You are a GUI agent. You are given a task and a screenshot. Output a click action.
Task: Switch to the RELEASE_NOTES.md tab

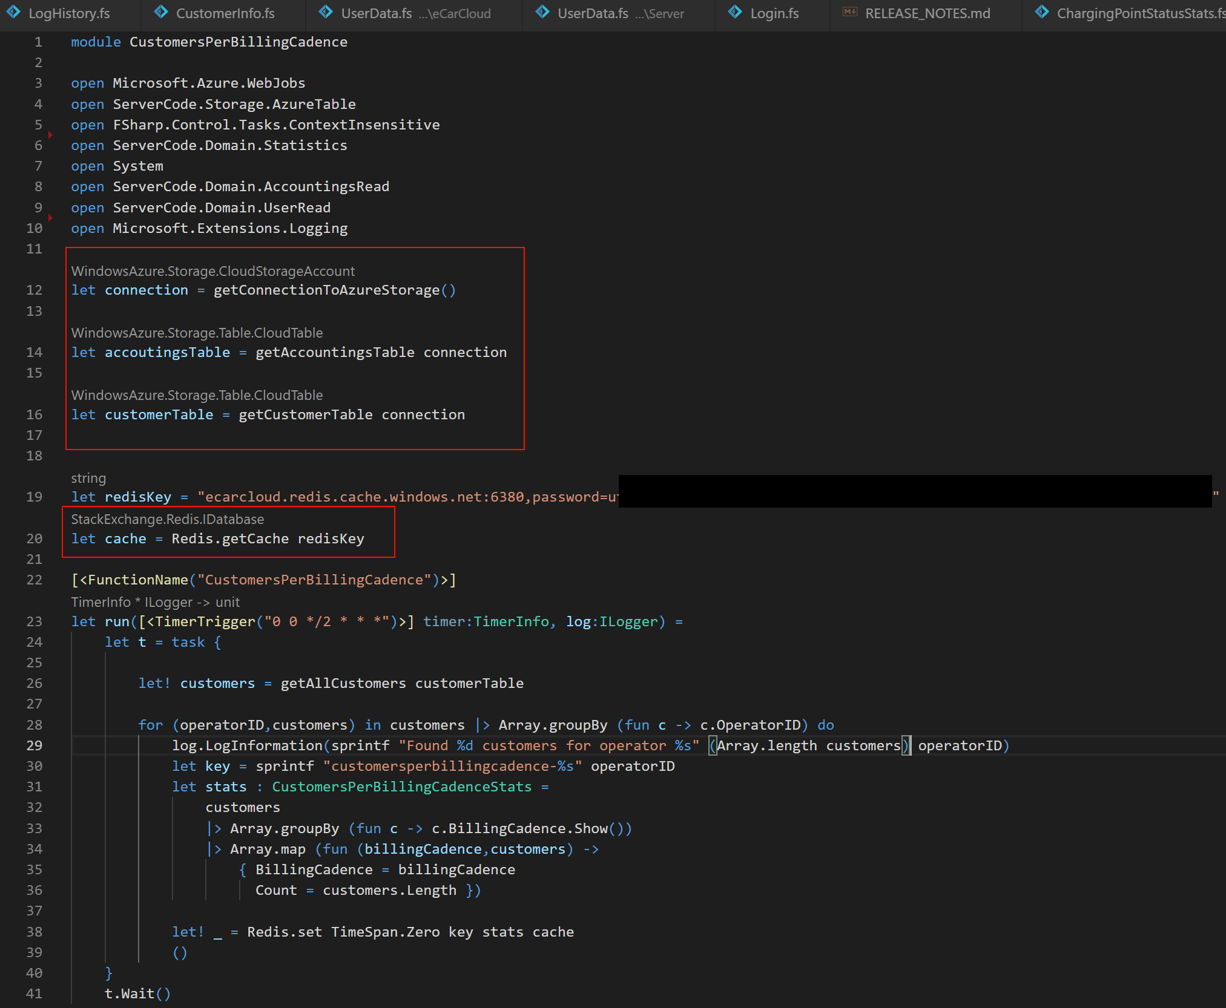tap(928, 13)
